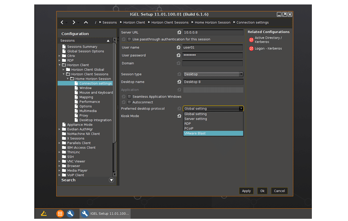Select the Citrix folder icon in tree
Image resolution: width=348 pixels, height=221 pixels.
[x=64, y=56]
